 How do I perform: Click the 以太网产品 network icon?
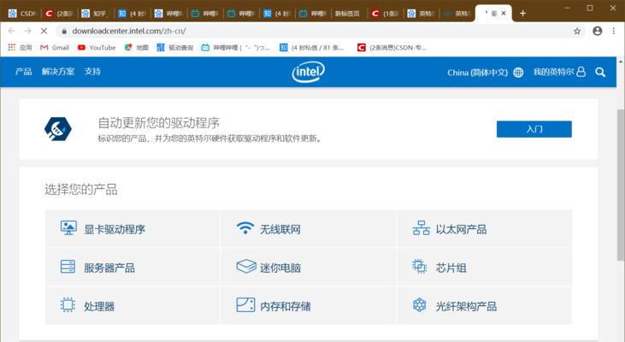click(x=421, y=228)
